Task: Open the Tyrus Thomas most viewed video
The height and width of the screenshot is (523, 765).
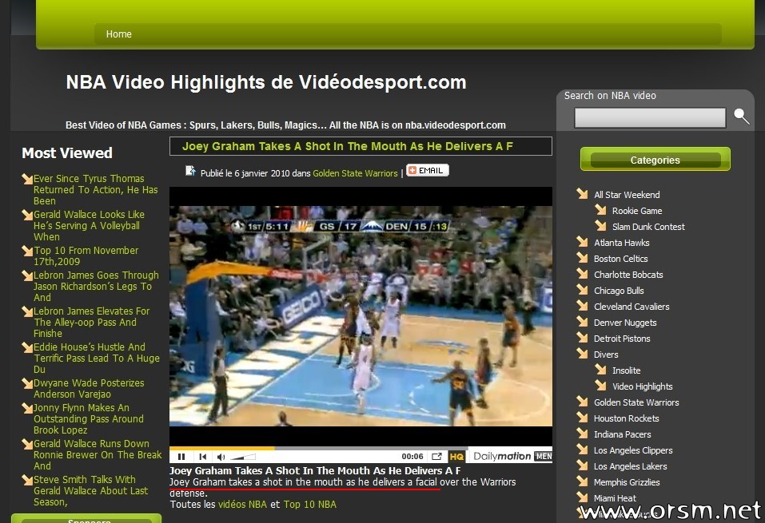Action: tap(96, 189)
